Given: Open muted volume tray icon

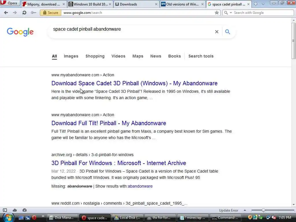Looking at the screenshot, I should tap(273, 217).
